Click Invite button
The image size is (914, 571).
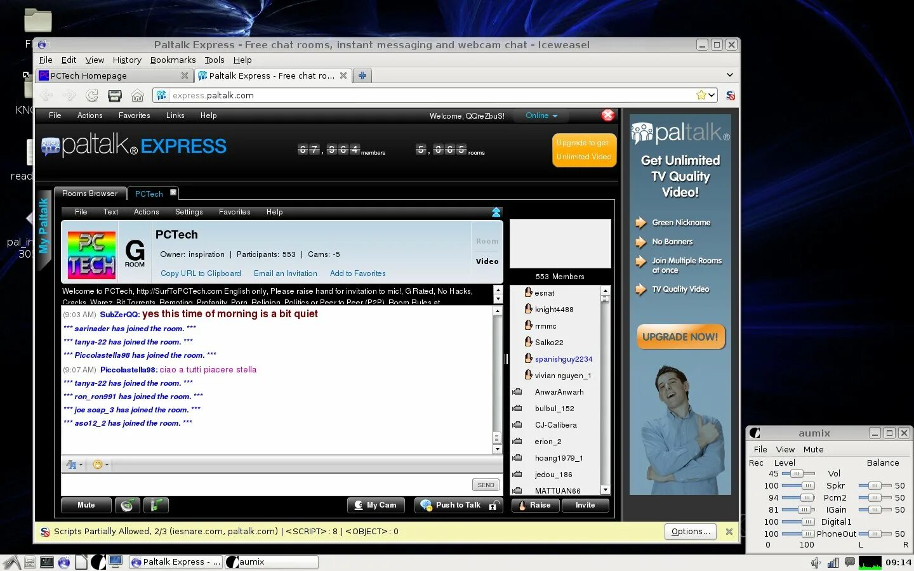[585, 505]
